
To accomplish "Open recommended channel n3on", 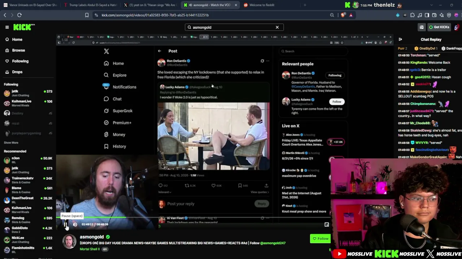I will 28,160.
